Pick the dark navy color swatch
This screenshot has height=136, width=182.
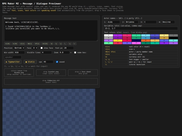(136, 41)
